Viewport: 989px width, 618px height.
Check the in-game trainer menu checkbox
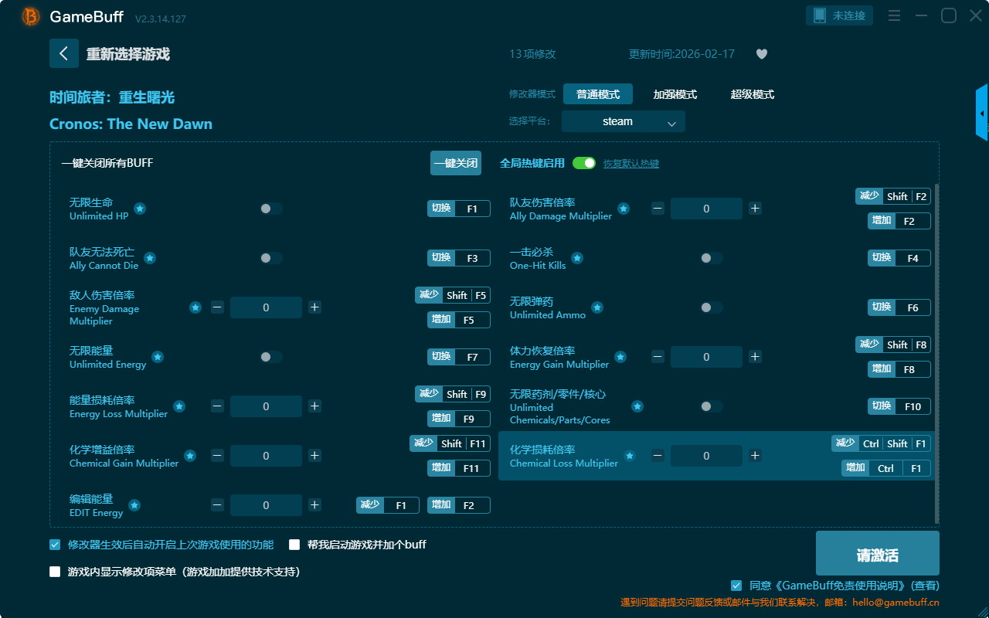tap(55, 572)
